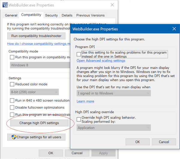Check Override high DPI scaling behavior

click(79, 119)
